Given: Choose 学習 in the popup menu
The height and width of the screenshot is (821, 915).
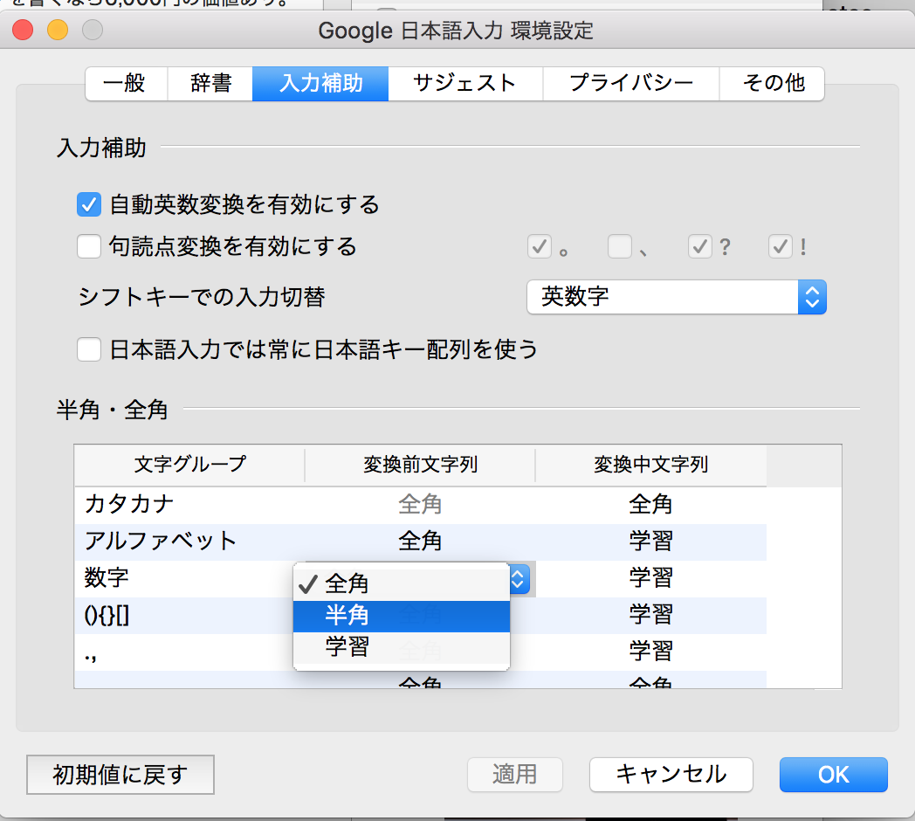Looking at the screenshot, I should click(402, 647).
